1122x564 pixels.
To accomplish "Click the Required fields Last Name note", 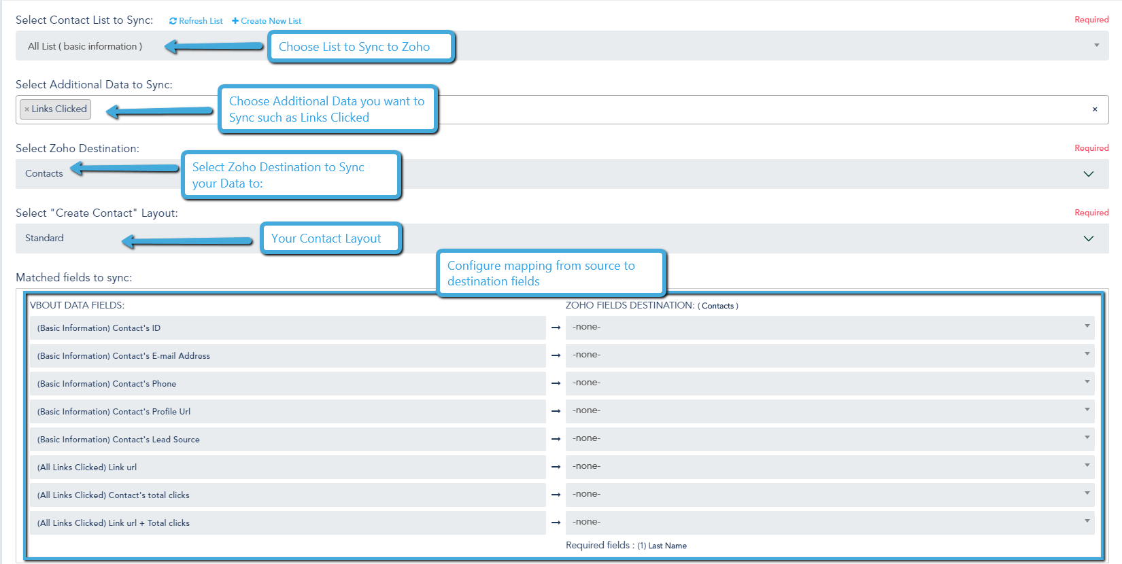I will click(626, 546).
